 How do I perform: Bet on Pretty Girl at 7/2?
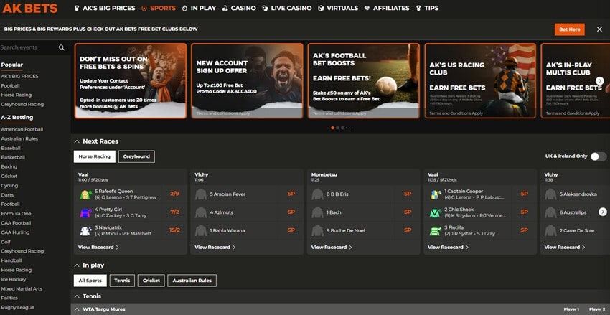point(174,212)
